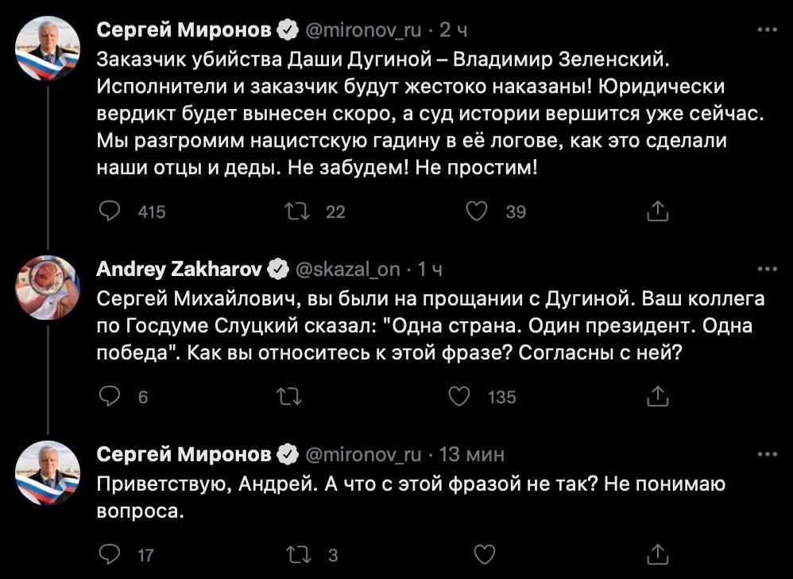Share the last tweet in thread
Image resolution: width=793 pixels, height=579 pixels.
[x=658, y=554]
